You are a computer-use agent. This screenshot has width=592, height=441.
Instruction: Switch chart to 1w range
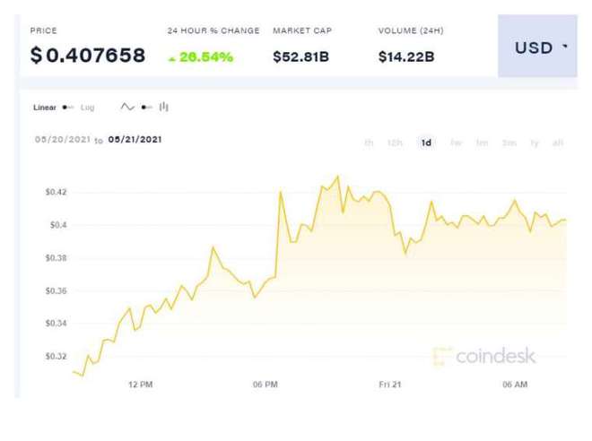[456, 143]
